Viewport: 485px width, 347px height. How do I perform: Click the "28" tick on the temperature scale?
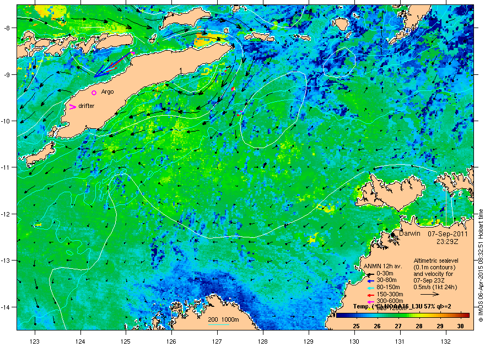tap(419, 326)
